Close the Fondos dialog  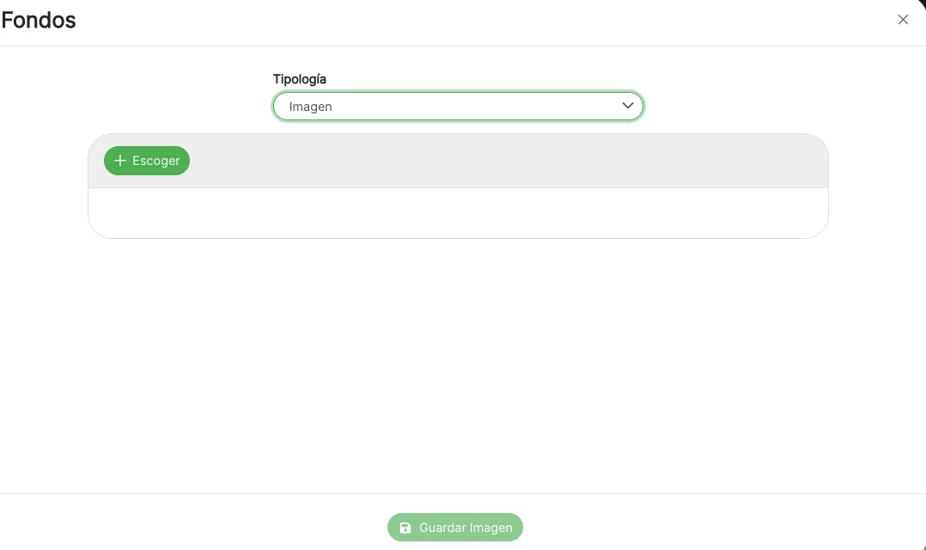(x=903, y=20)
